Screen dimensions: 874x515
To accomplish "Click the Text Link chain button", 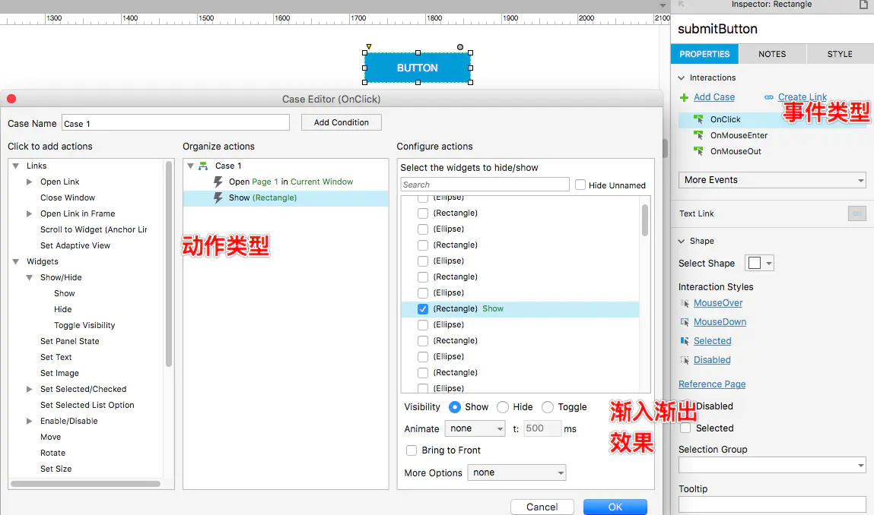I will point(857,213).
